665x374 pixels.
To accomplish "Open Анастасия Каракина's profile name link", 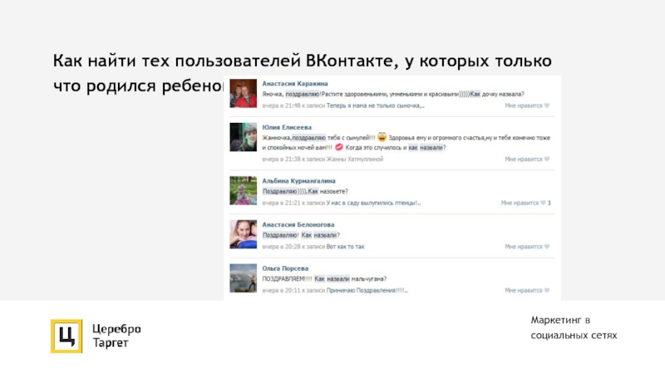I will pos(295,84).
